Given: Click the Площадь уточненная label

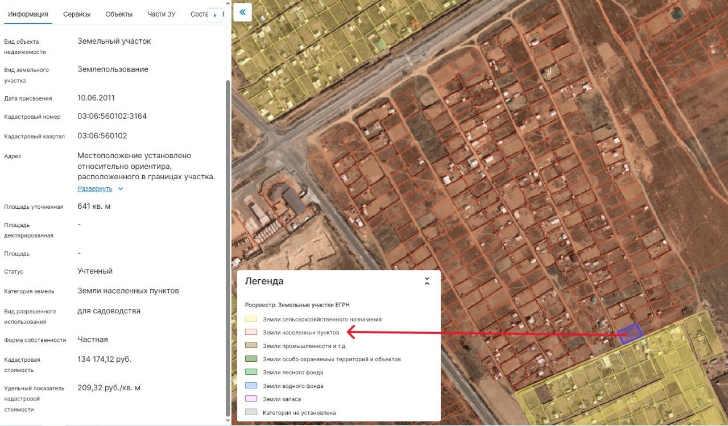Looking at the screenshot, I should coord(34,206).
